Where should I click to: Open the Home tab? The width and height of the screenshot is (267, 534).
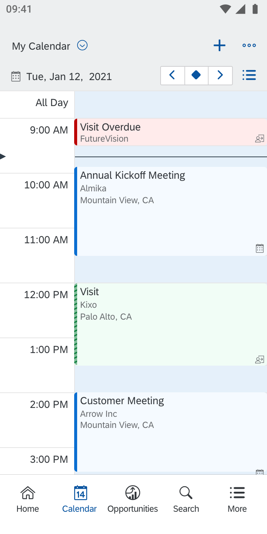click(27, 499)
